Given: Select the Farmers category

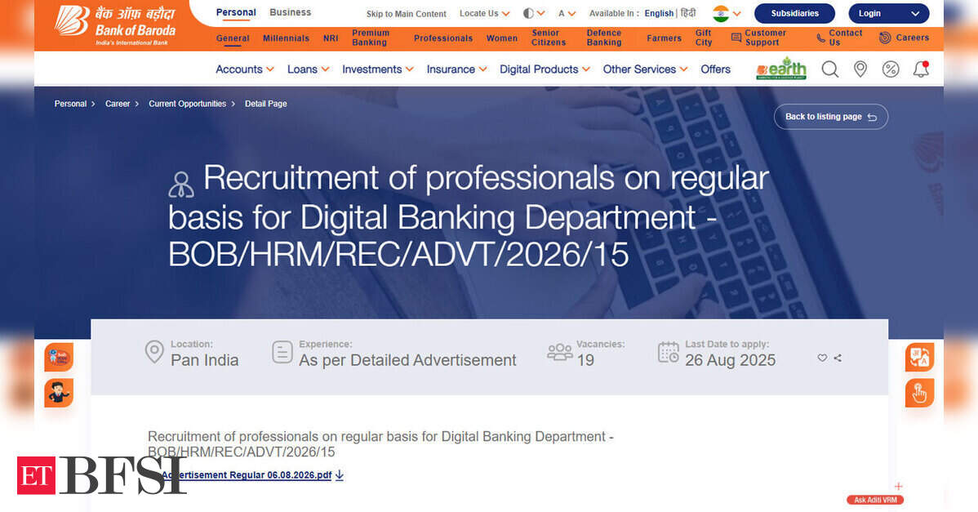Looking at the screenshot, I should click(664, 38).
